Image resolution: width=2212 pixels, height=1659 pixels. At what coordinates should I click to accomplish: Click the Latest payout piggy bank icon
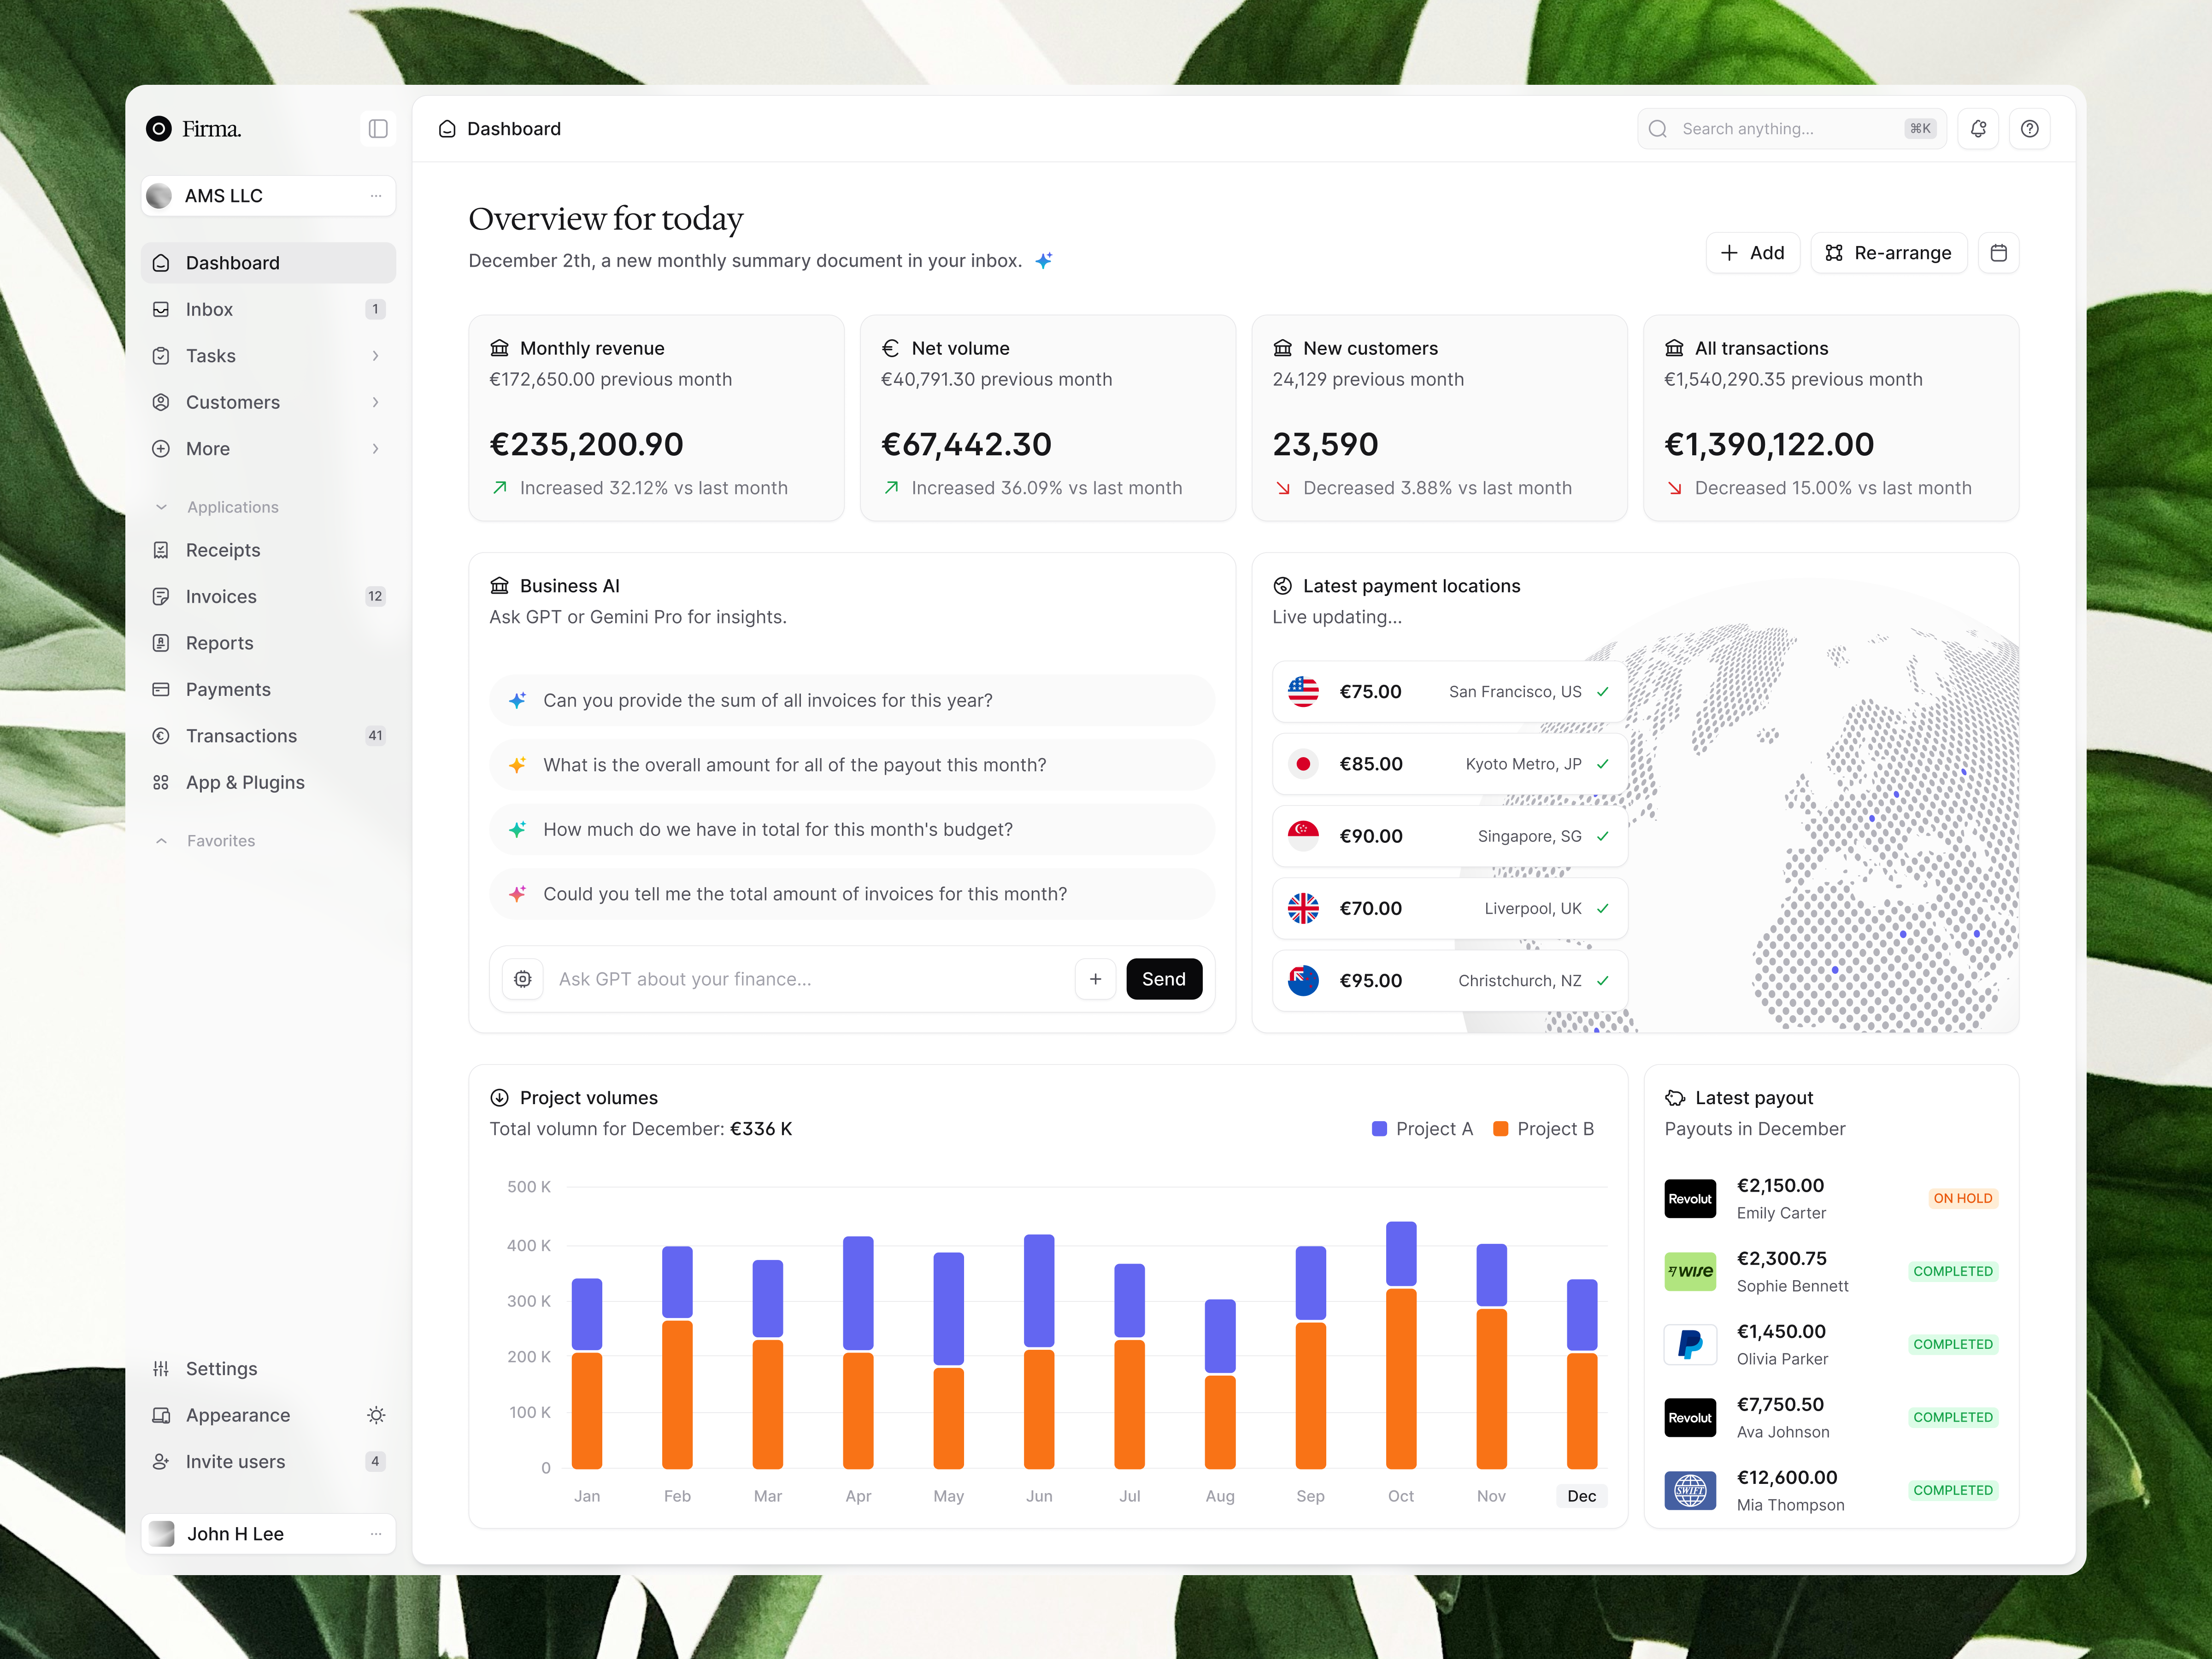1675,1098
